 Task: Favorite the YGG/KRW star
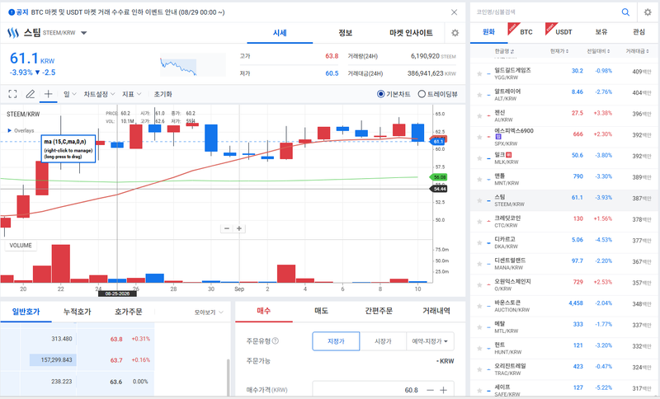(479, 73)
